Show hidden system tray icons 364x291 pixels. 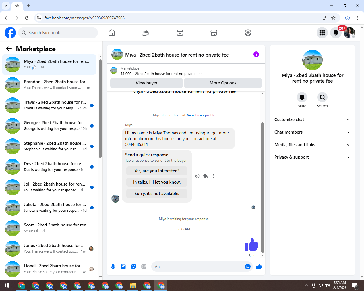coord(307,285)
